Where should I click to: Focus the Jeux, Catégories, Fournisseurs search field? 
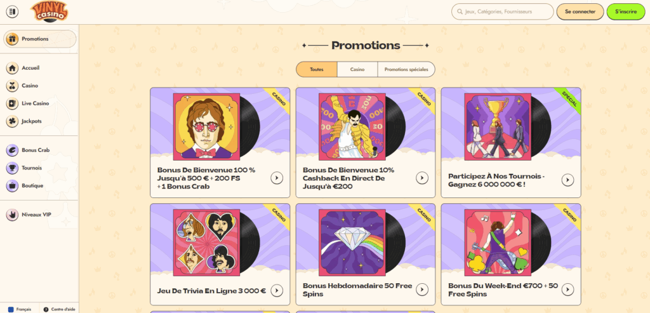pos(503,11)
